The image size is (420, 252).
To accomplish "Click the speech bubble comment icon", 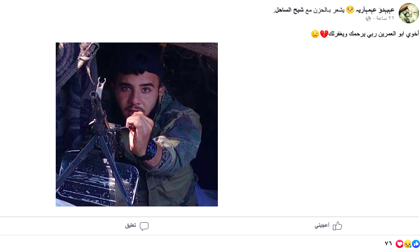I will (144, 226).
